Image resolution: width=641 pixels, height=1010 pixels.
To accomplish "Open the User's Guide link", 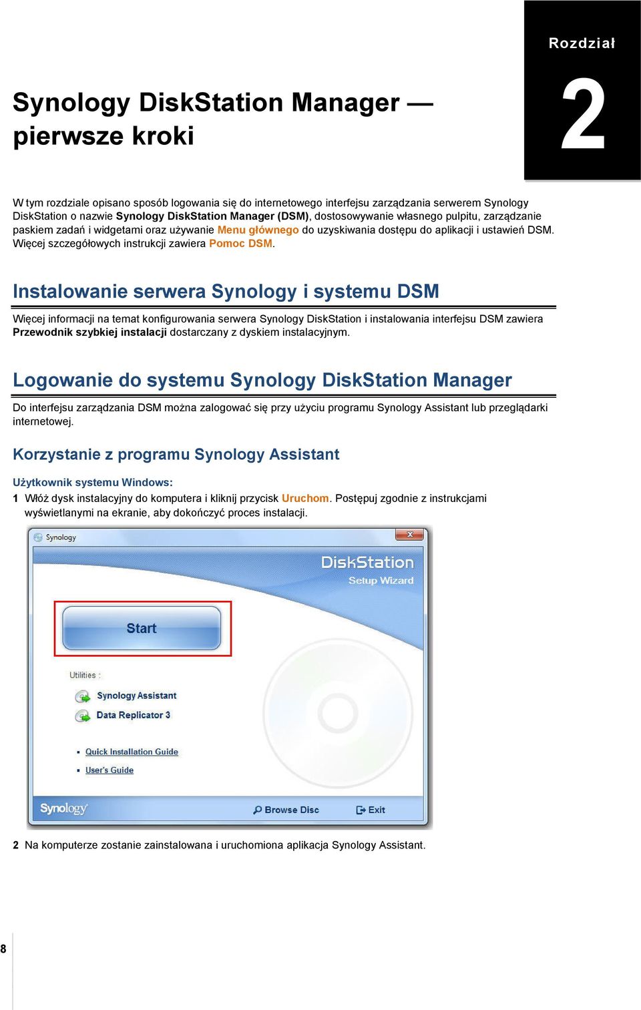I will coord(110,770).
